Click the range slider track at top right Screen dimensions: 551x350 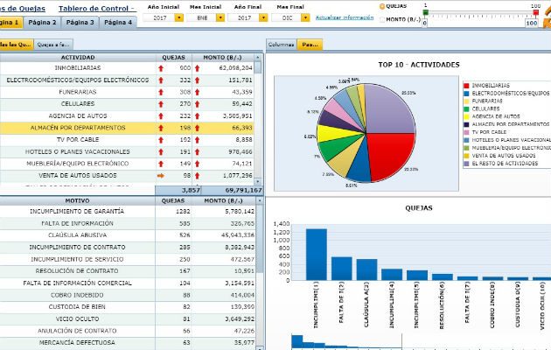pyautogui.click(x=481, y=13)
